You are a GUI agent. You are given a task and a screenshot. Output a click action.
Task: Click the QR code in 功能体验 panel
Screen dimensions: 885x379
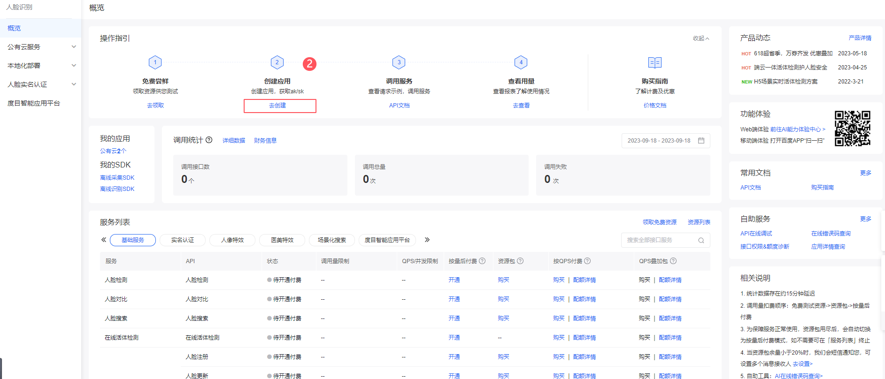pyautogui.click(x=853, y=129)
